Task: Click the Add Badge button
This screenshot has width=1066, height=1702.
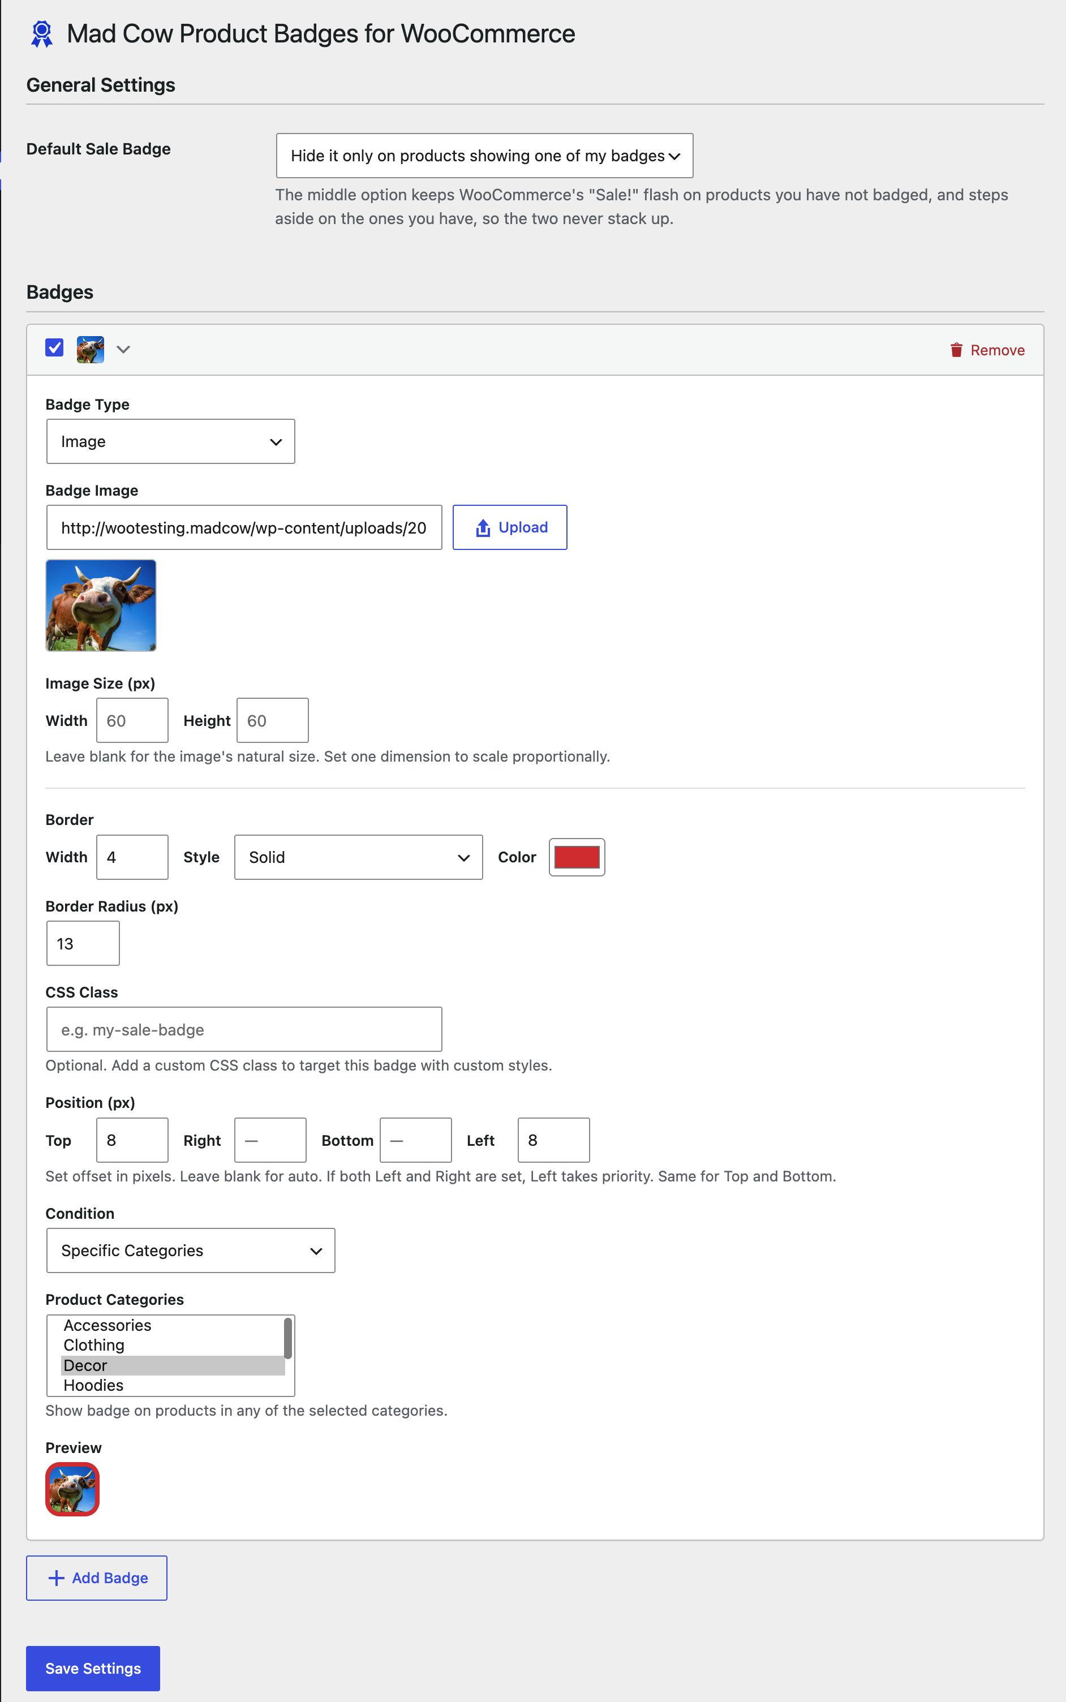Action: tap(97, 1578)
